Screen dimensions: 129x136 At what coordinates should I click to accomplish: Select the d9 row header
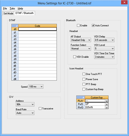coord(15,59)
